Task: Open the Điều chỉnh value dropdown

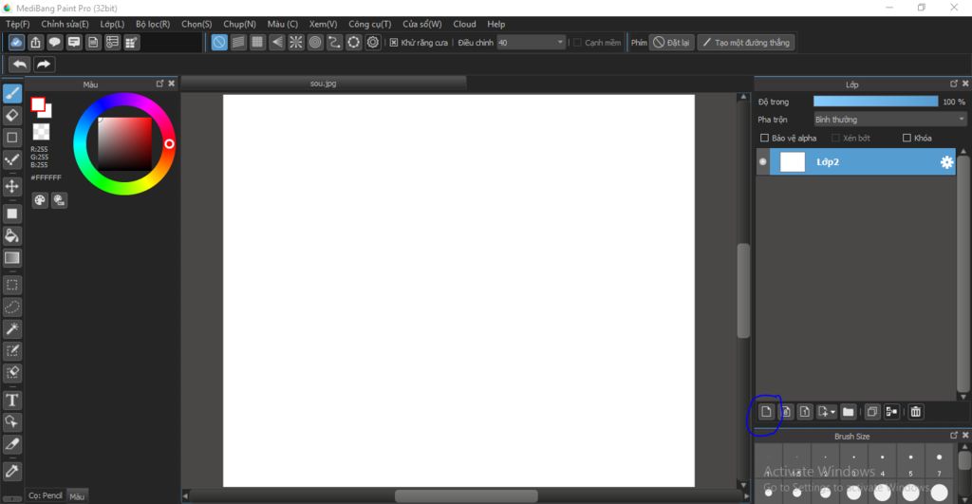Action: [532, 42]
